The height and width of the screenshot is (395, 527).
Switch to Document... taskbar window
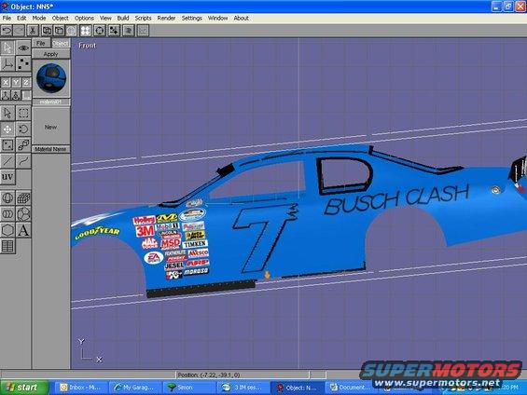point(352,388)
